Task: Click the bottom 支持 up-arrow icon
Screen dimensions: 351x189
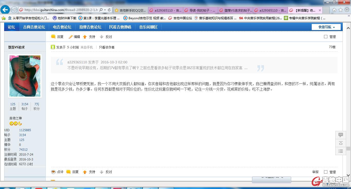Action: coord(85,172)
